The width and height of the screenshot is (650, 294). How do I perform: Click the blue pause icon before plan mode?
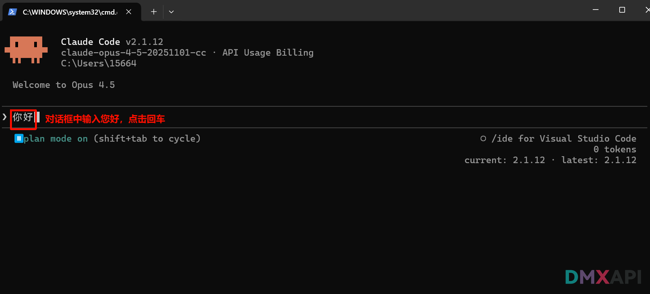(19, 139)
